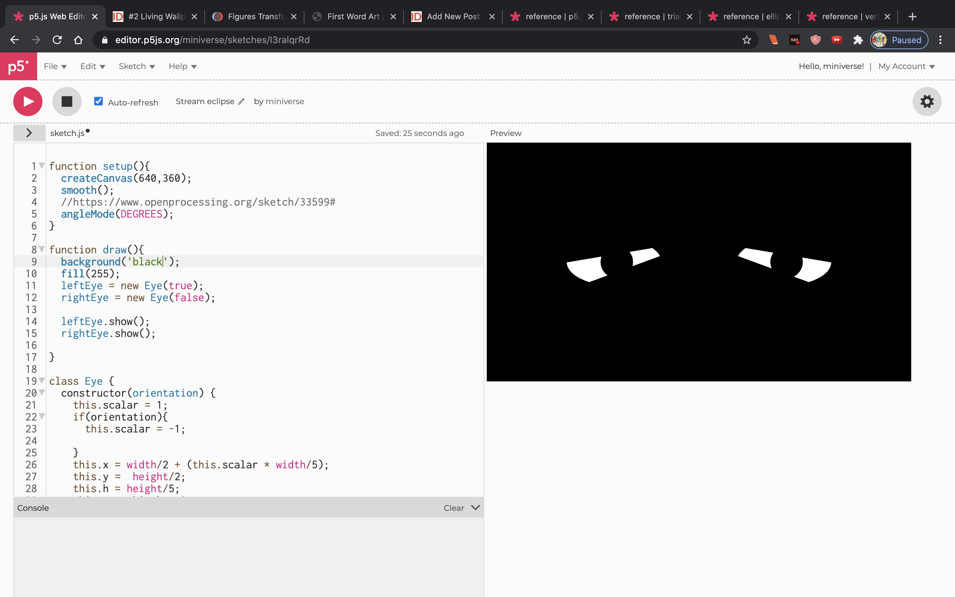Viewport: 955px width, 597px height.
Task: Click the SIG extension icon
Action: pyautogui.click(x=795, y=40)
